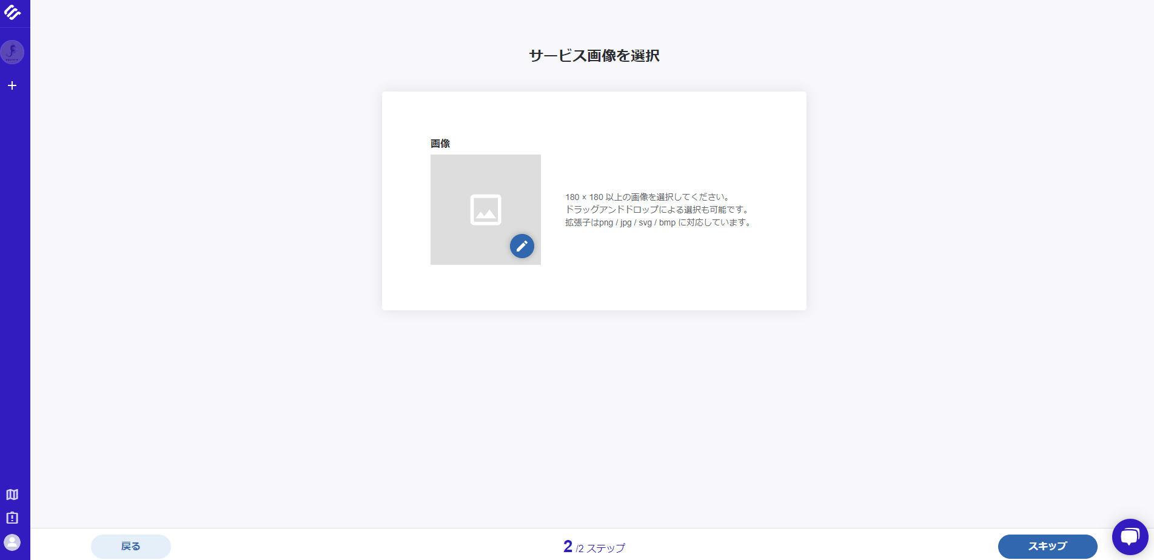Click the 戻る back button
Screen dimensions: 1154x560
[x=131, y=547]
